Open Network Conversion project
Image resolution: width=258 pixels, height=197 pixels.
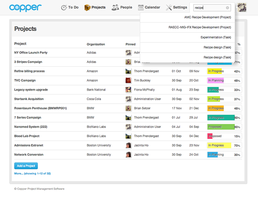click(29, 155)
